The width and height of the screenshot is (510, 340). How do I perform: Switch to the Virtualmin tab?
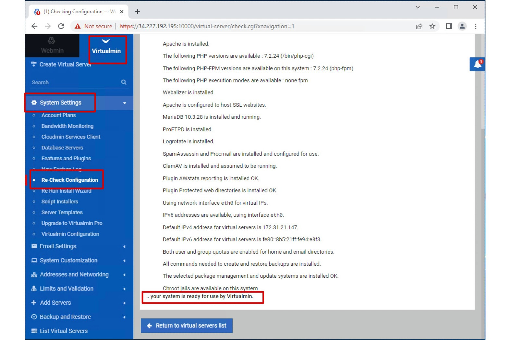coord(106,46)
